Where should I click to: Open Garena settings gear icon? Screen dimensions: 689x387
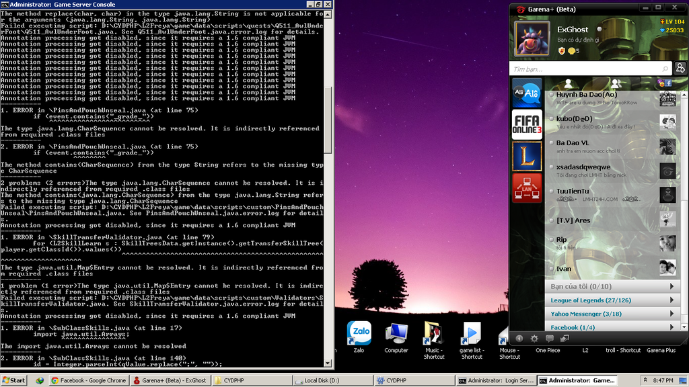tap(534, 339)
